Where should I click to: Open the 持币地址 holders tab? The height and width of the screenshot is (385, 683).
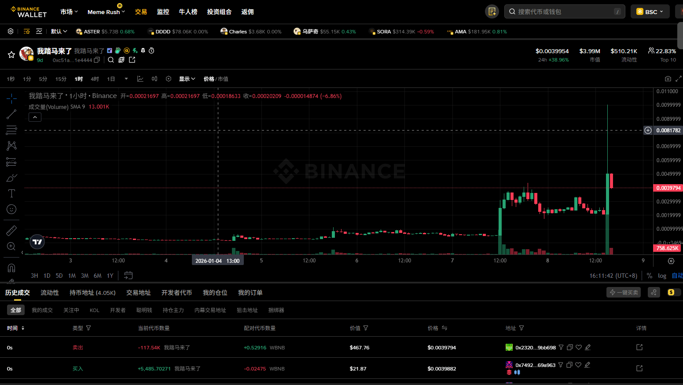click(92, 293)
